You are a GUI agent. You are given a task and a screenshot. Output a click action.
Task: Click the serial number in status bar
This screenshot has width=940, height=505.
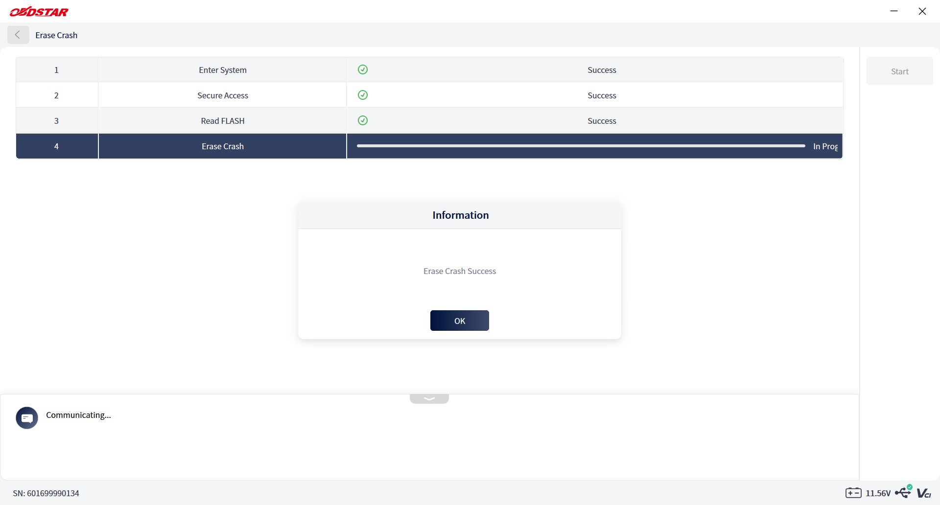[x=46, y=493]
